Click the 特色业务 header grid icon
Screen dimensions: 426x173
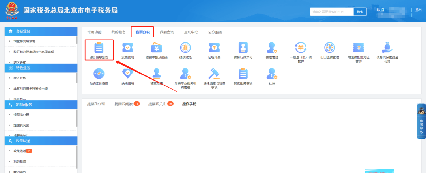coord(11,68)
